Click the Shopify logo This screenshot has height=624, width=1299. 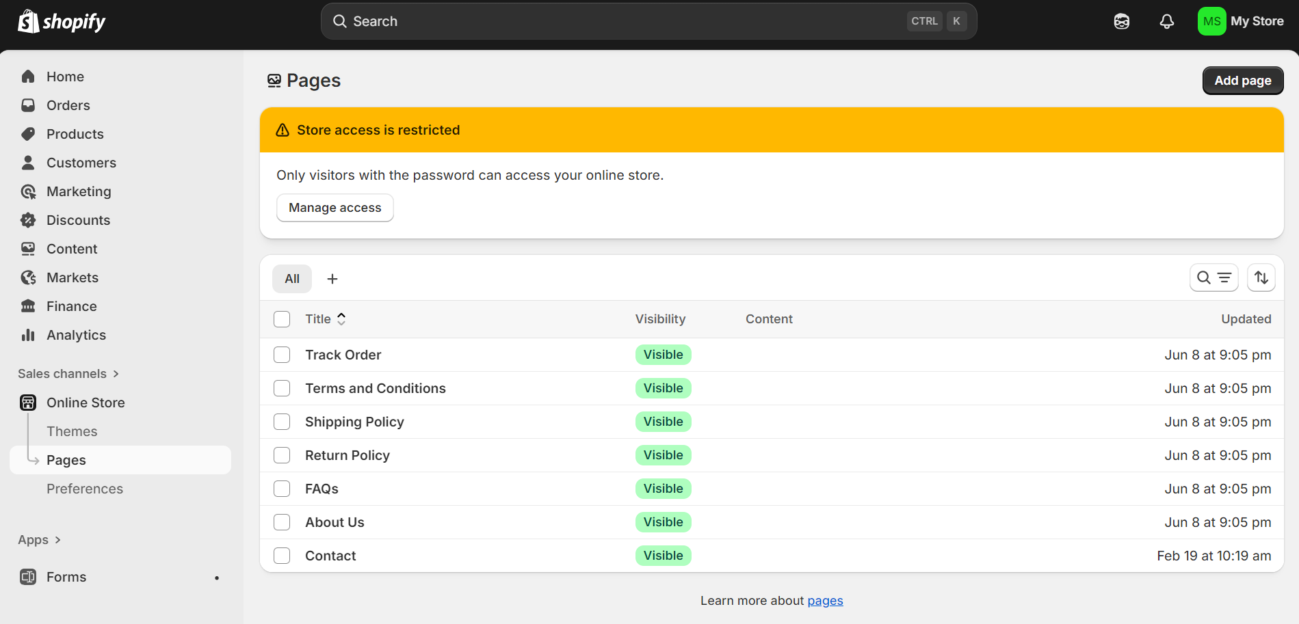coord(61,21)
